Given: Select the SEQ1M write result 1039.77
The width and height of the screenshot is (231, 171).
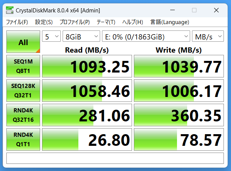Looking at the screenshot, I should pos(179,66).
